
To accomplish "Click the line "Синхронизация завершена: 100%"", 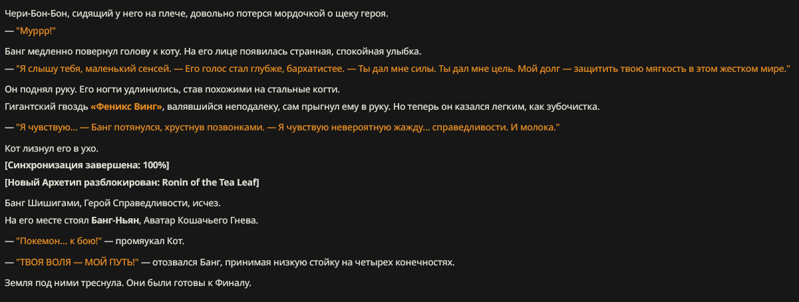I will tap(87, 165).
